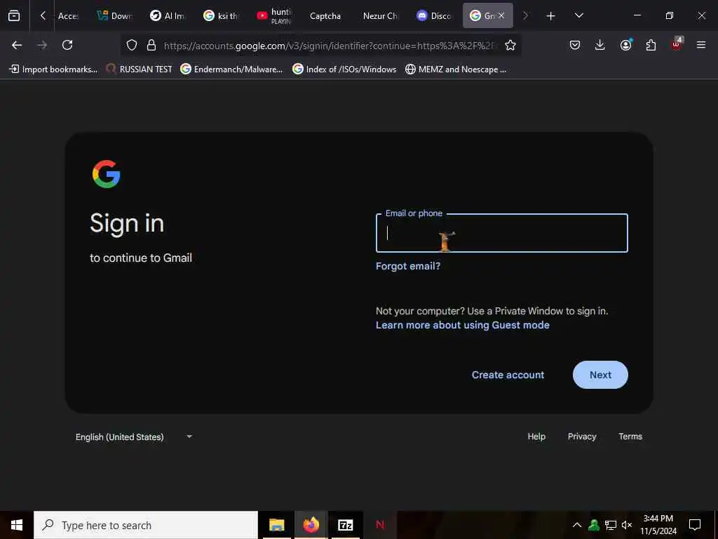The height and width of the screenshot is (539, 718).
Task: Switch to the Nezur Ch tab
Action: tap(379, 16)
